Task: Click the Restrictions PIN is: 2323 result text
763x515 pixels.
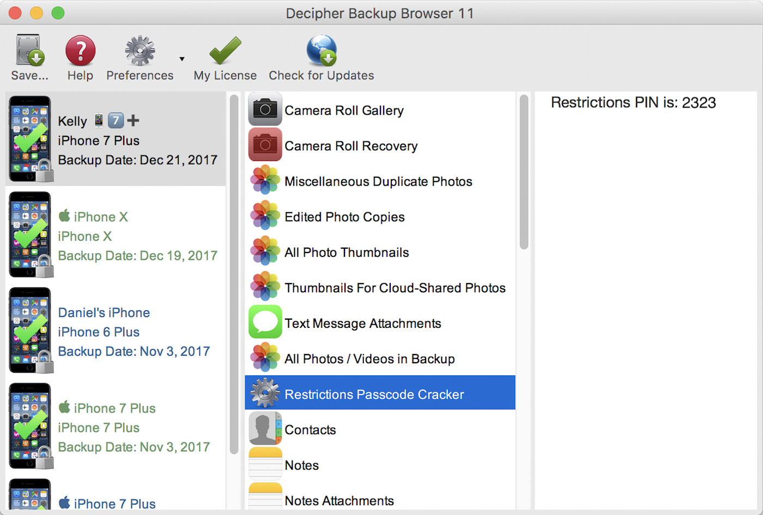Action: click(x=633, y=103)
